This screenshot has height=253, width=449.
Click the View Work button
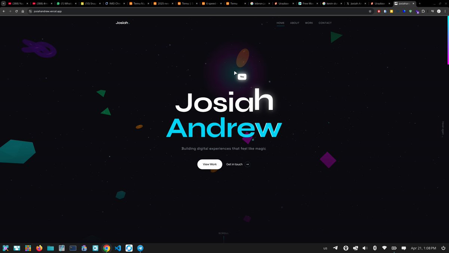coord(210,164)
